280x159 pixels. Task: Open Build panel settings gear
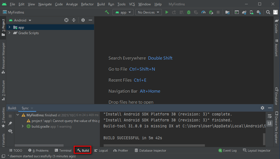pyautogui.click(x=262, y=108)
